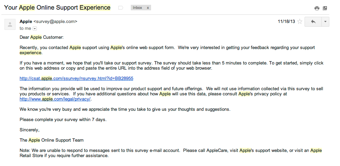
Task: Click the 'Apple Online Support Team' signature
Action: [x=52, y=140]
